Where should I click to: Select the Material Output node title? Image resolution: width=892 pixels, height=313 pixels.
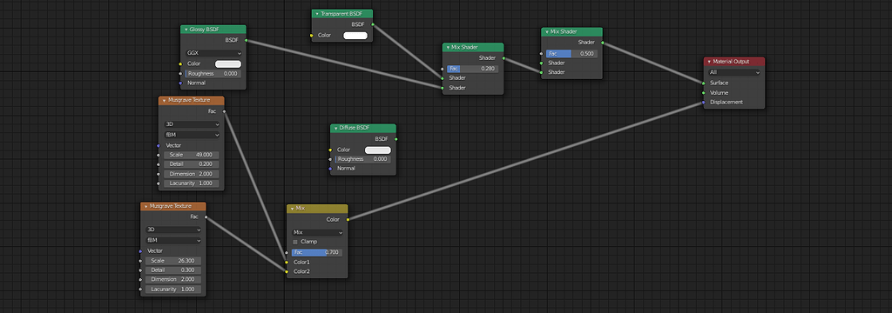click(732, 62)
